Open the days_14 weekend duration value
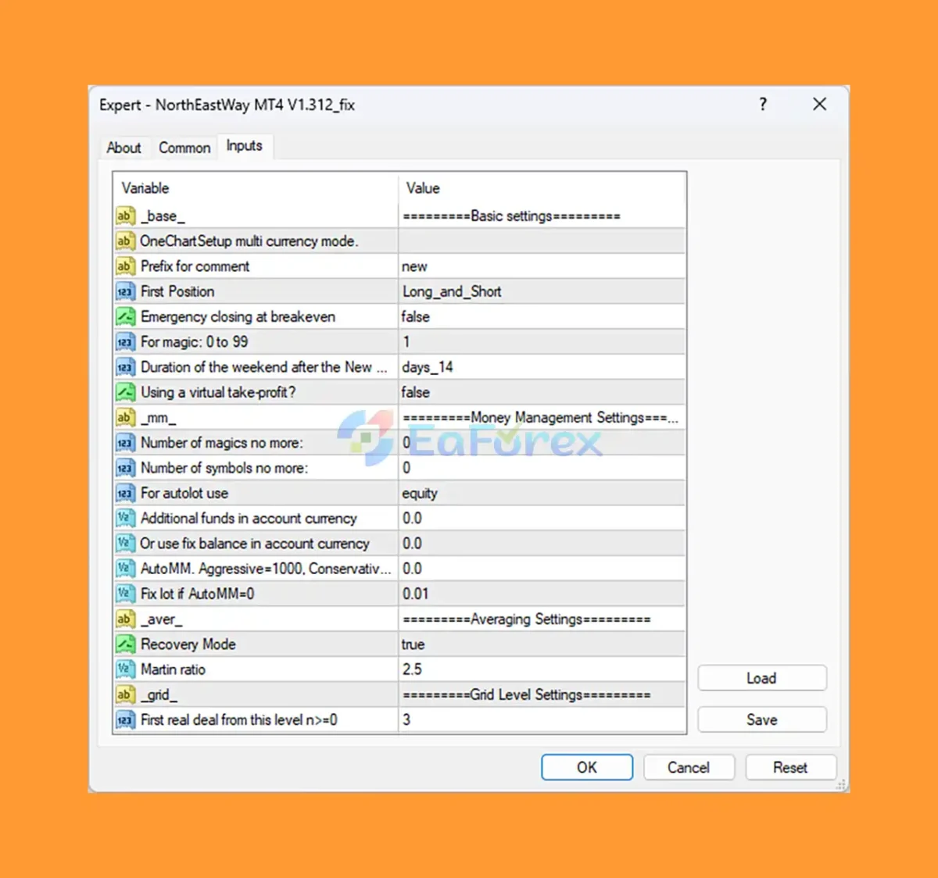 pos(542,367)
